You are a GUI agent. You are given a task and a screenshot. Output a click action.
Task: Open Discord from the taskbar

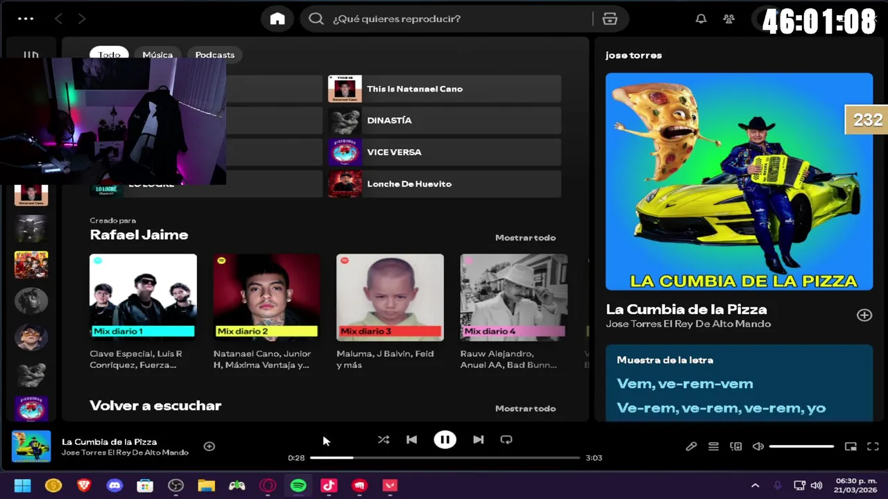click(x=114, y=486)
